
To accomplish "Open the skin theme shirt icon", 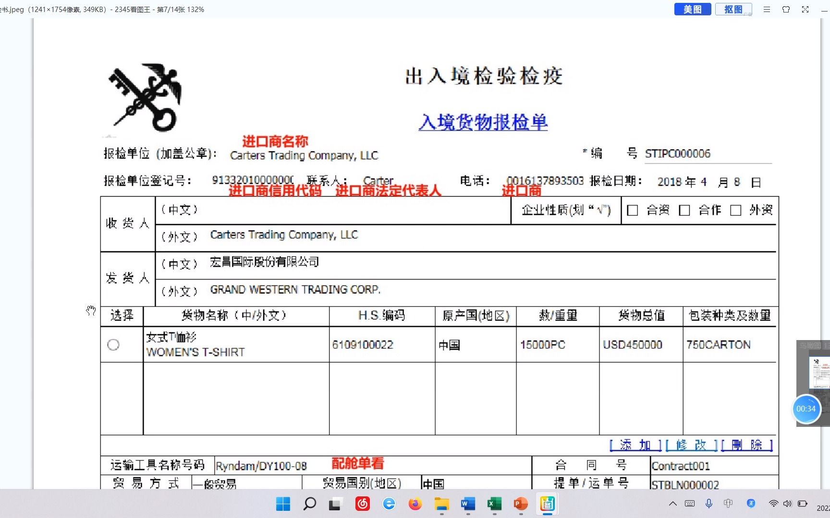I will [786, 10].
